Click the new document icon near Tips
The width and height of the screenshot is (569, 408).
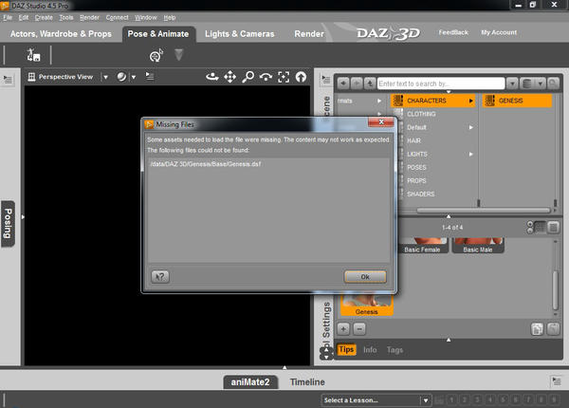537,329
